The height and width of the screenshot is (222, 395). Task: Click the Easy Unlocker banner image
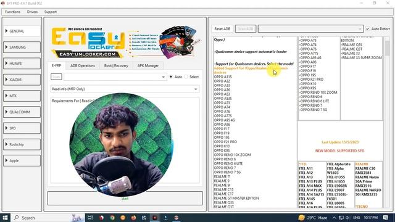coord(126,42)
